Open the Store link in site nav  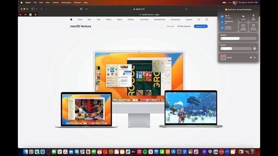click(x=80, y=19)
